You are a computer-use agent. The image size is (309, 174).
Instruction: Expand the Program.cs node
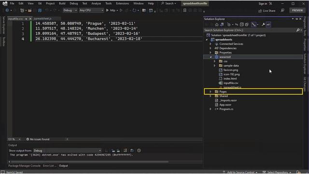pyautogui.click(x=211, y=109)
